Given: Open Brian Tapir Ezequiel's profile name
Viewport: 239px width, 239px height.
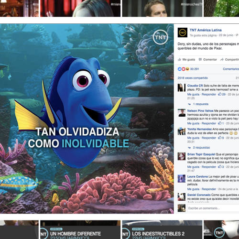Looking at the screenshot, I should point(201,154).
